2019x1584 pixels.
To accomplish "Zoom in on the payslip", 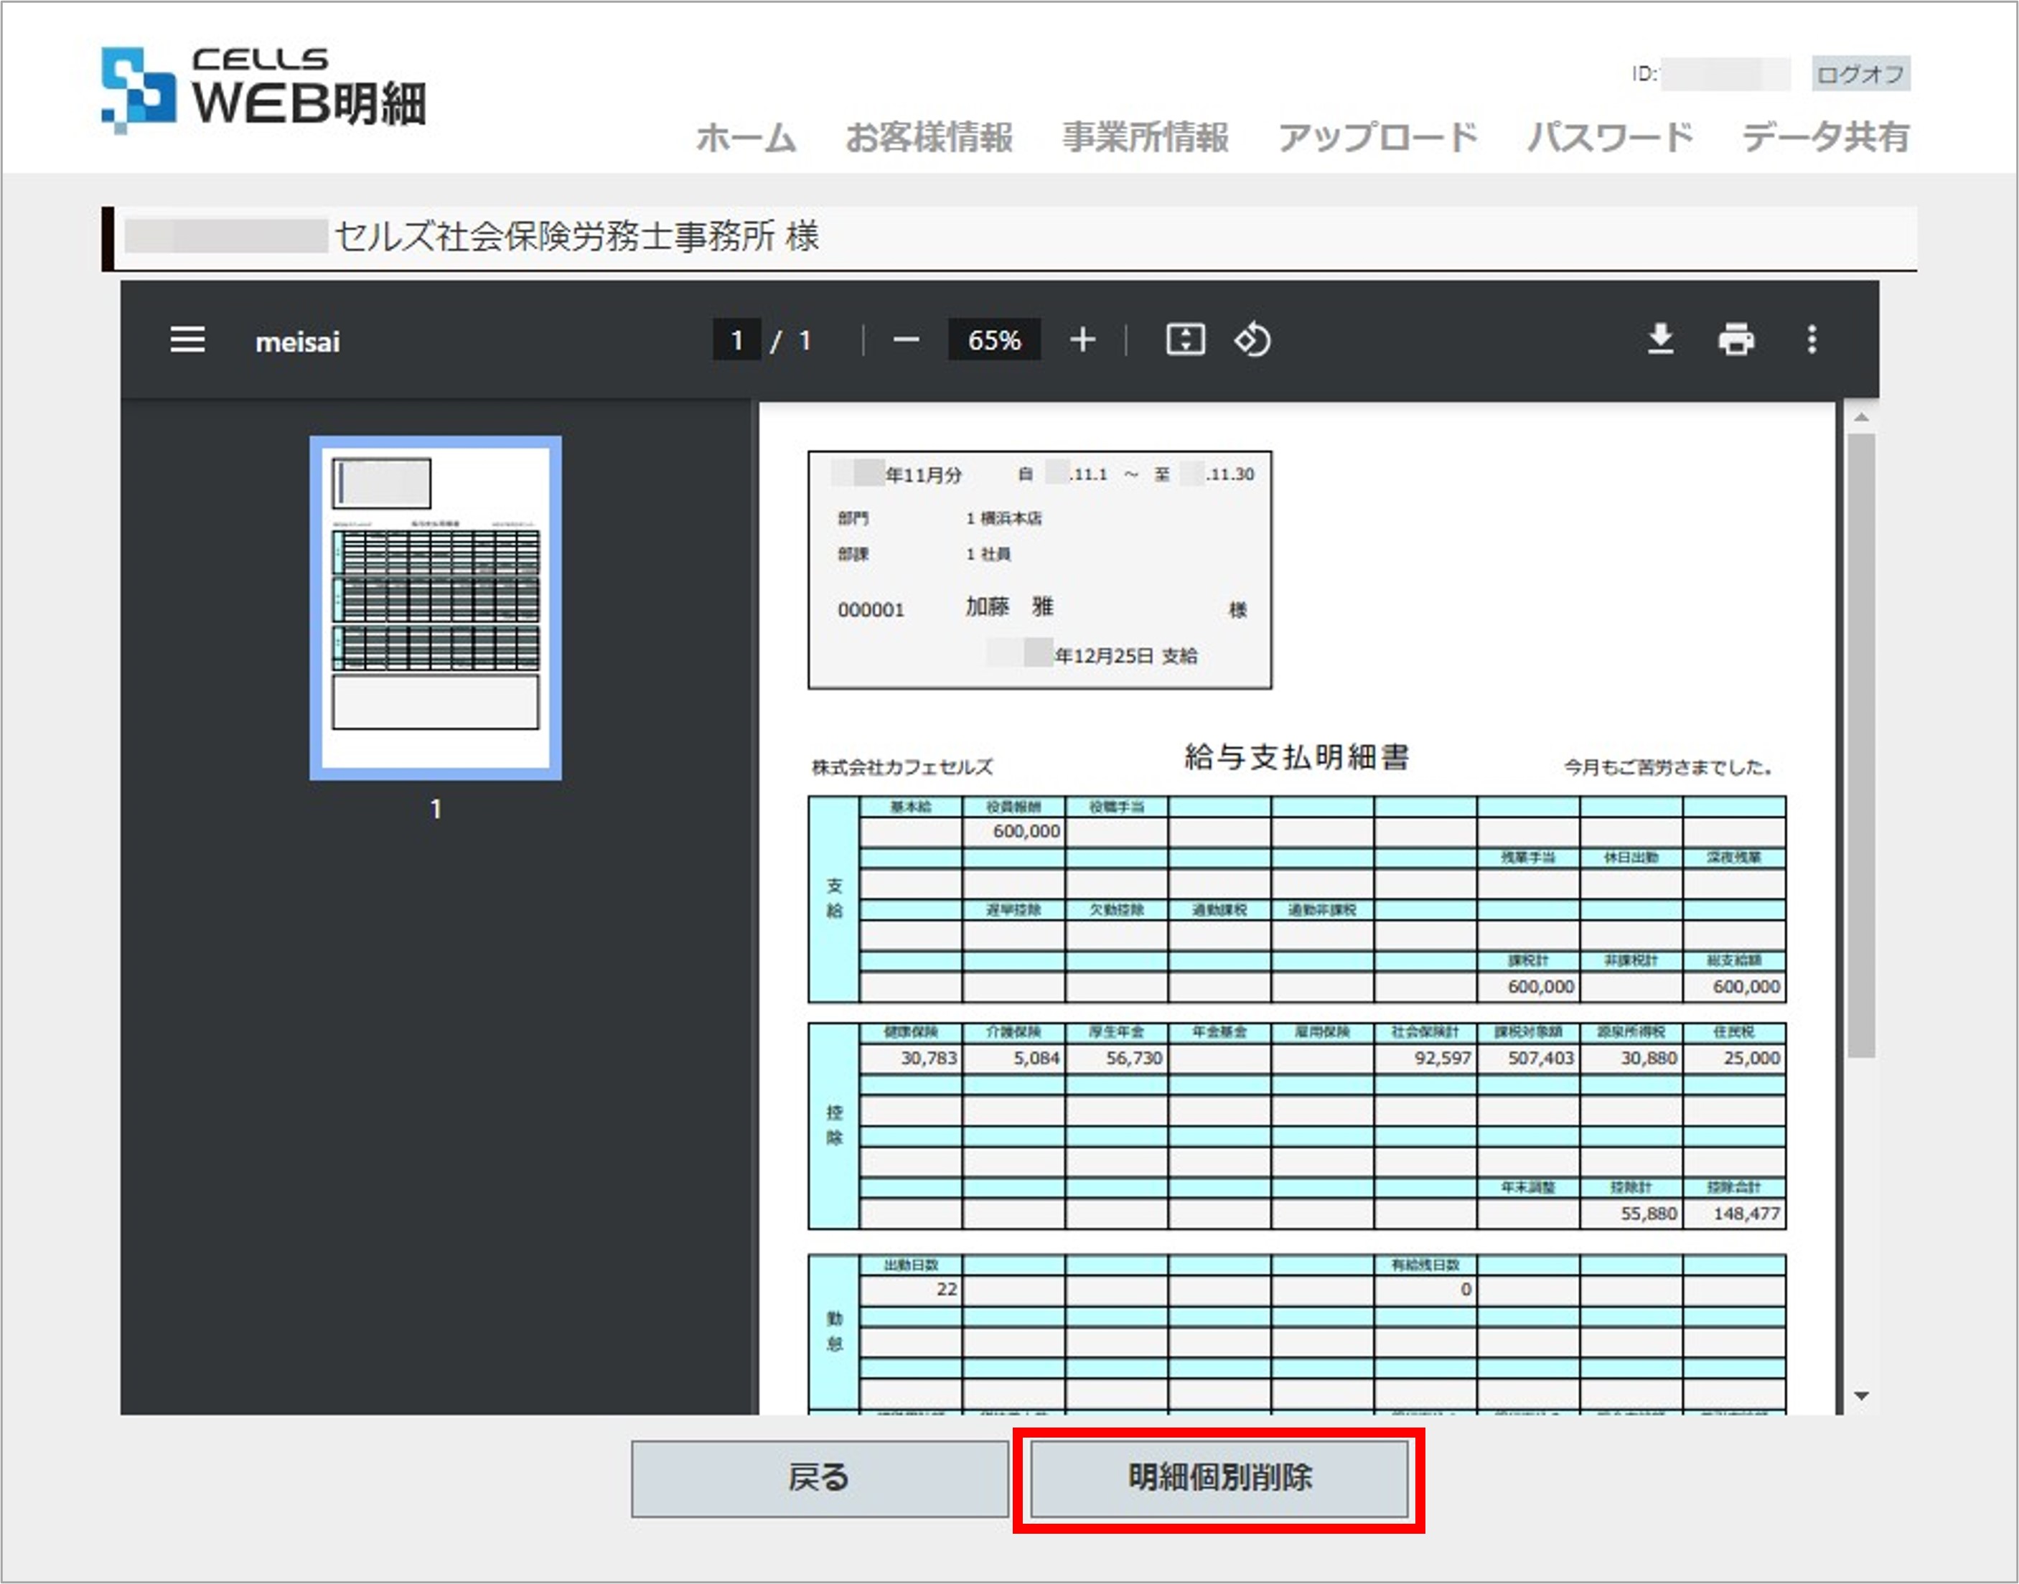I will (x=1082, y=340).
